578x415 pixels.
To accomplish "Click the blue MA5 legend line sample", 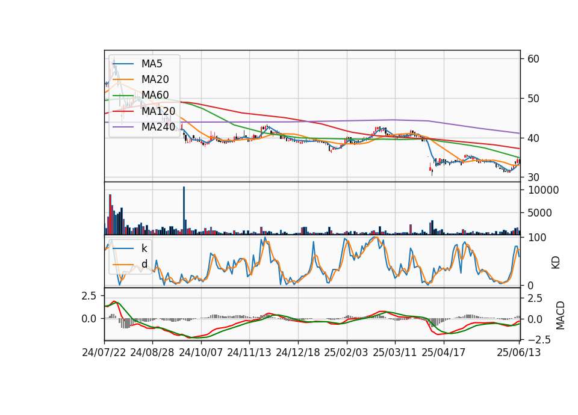I will point(123,64).
